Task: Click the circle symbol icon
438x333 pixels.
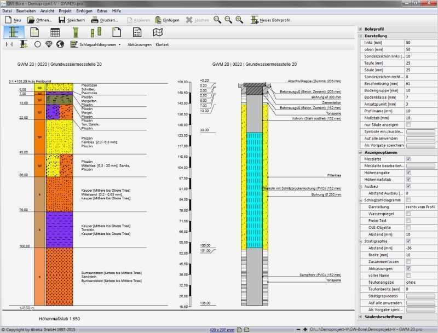Action: point(37,44)
